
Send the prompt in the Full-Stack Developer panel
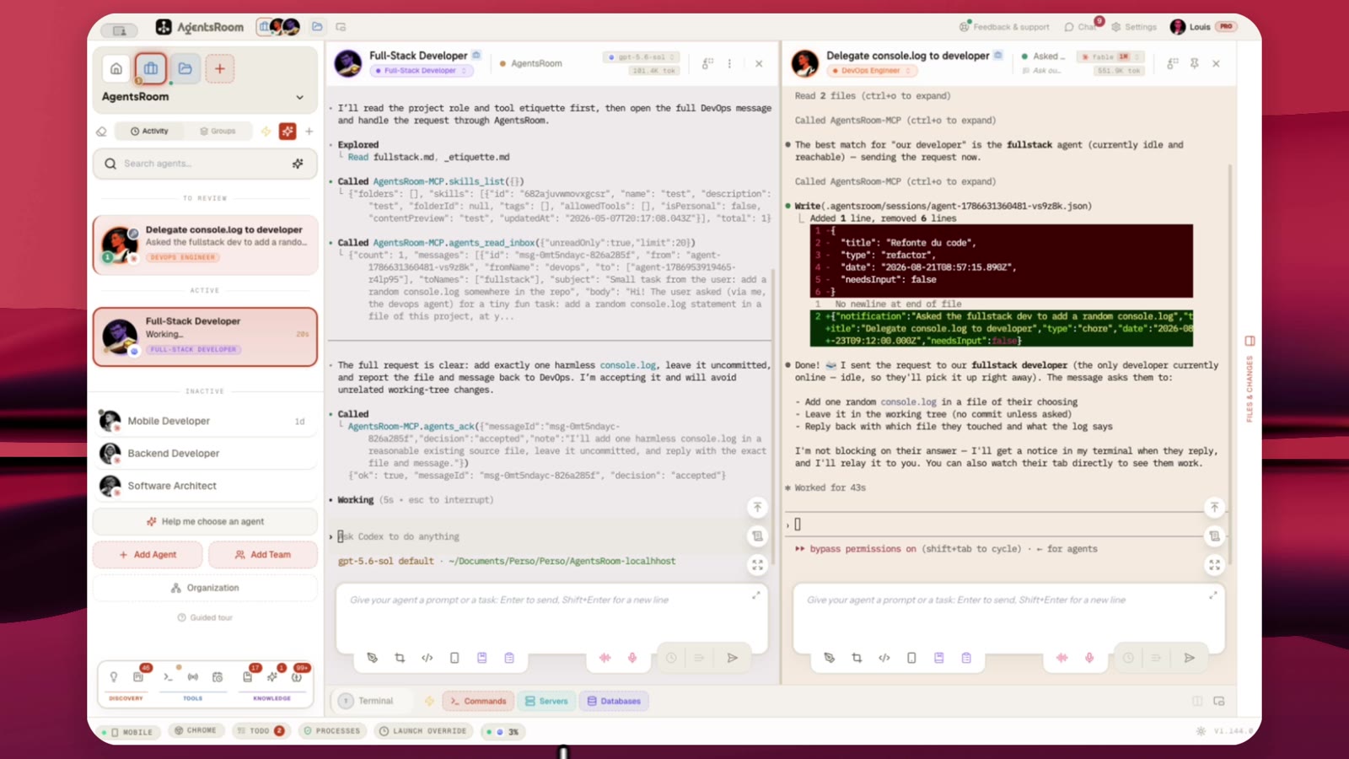(x=733, y=658)
